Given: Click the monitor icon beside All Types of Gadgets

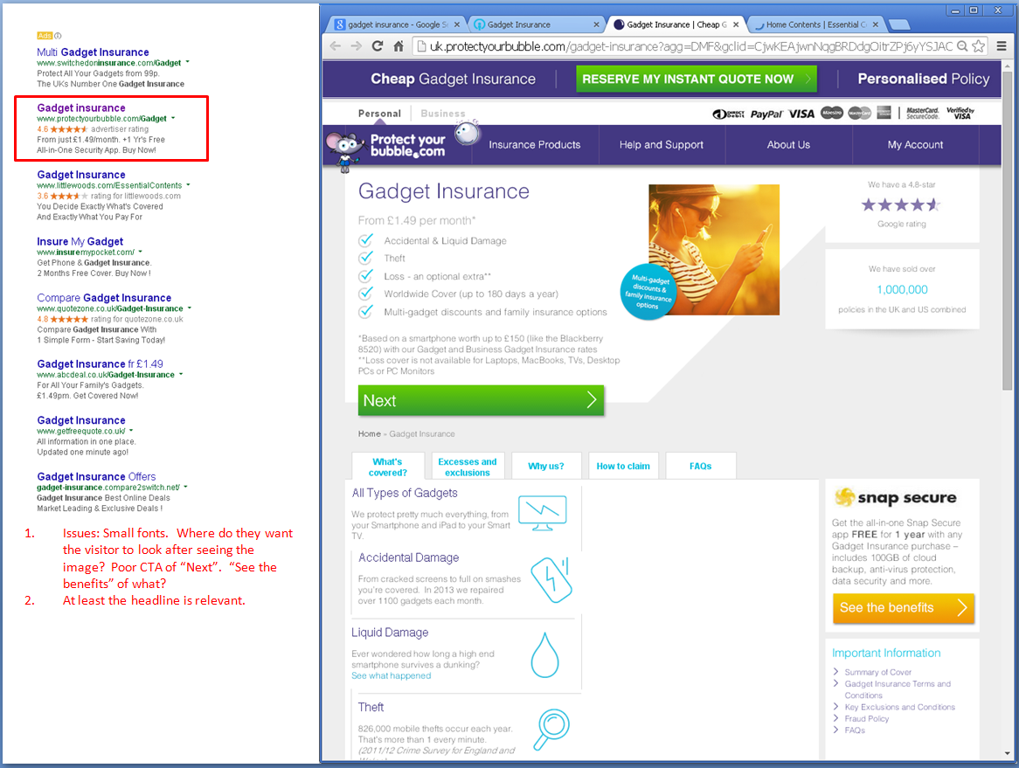Looking at the screenshot, I should coord(543,513).
